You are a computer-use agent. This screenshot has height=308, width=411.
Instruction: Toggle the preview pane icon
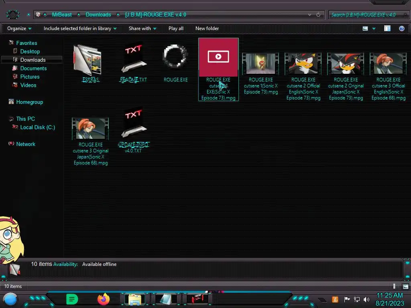pyautogui.click(x=387, y=28)
